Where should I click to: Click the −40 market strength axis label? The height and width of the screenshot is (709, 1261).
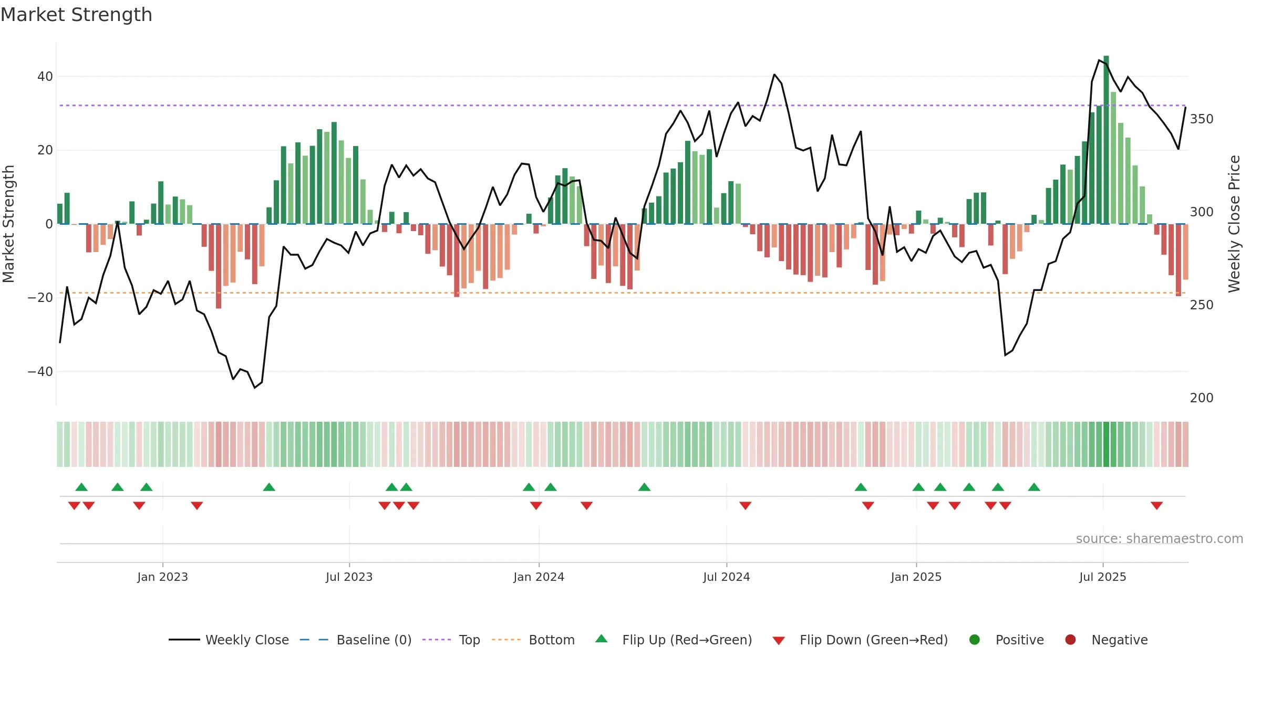pyautogui.click(x=40, y=371)
